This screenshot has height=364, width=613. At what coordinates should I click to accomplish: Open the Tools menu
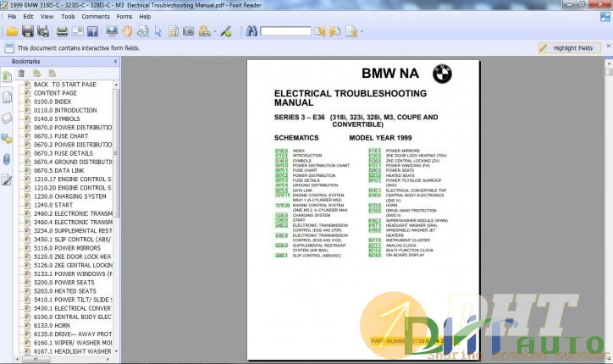click(68, 16)
